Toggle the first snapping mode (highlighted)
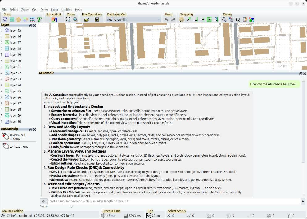The width and height of the screenshot is (307, 219). 182,19
